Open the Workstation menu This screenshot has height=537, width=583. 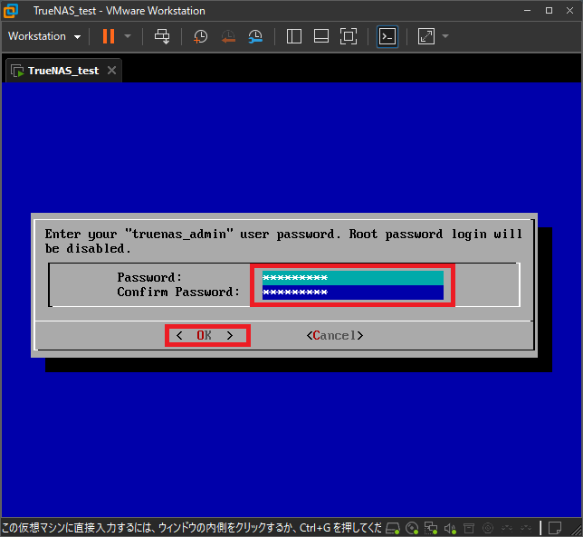coord(44,36)
